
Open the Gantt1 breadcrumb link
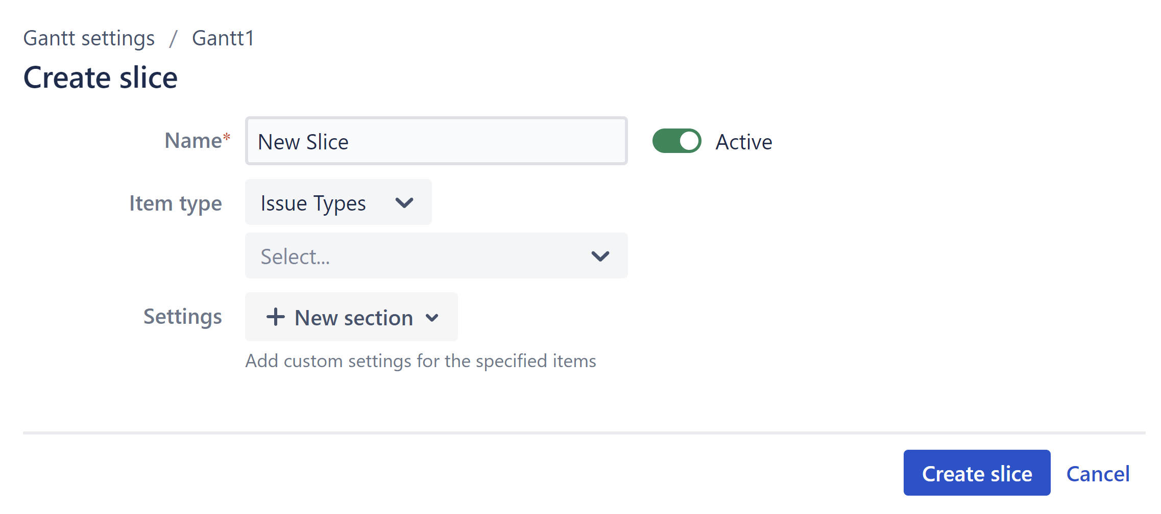223,39
